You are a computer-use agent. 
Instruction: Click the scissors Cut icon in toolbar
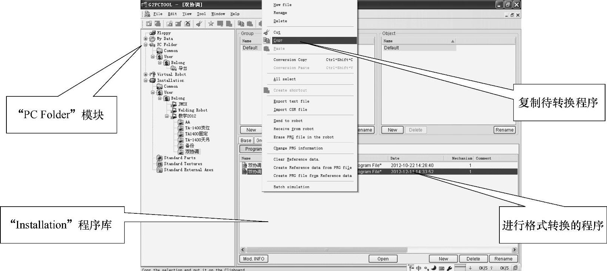[x=199, y=24]
